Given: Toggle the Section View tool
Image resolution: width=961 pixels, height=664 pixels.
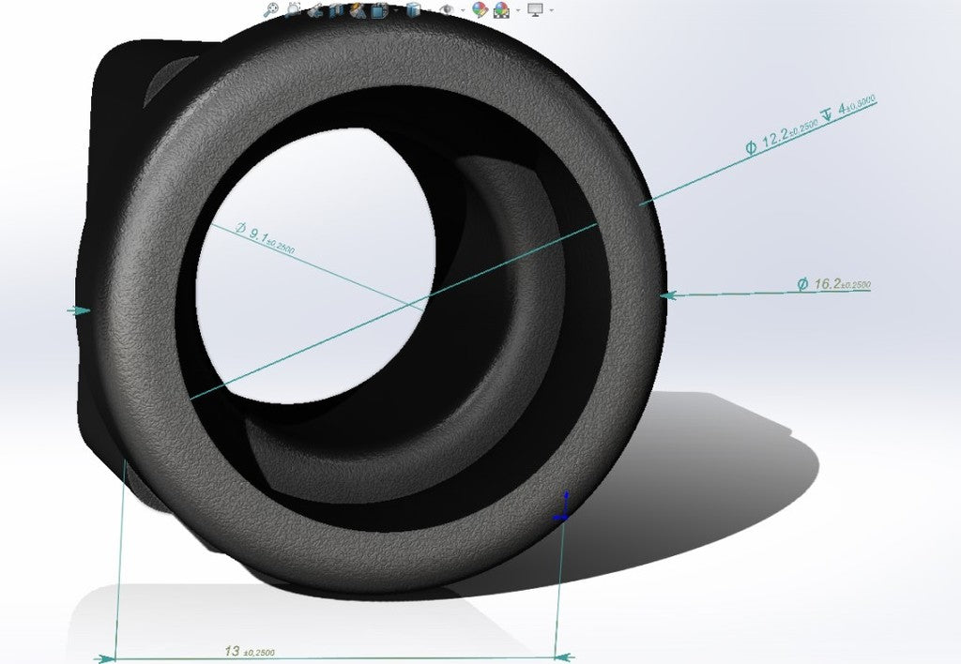Looking at the screenshot, I should coord(336,10).
